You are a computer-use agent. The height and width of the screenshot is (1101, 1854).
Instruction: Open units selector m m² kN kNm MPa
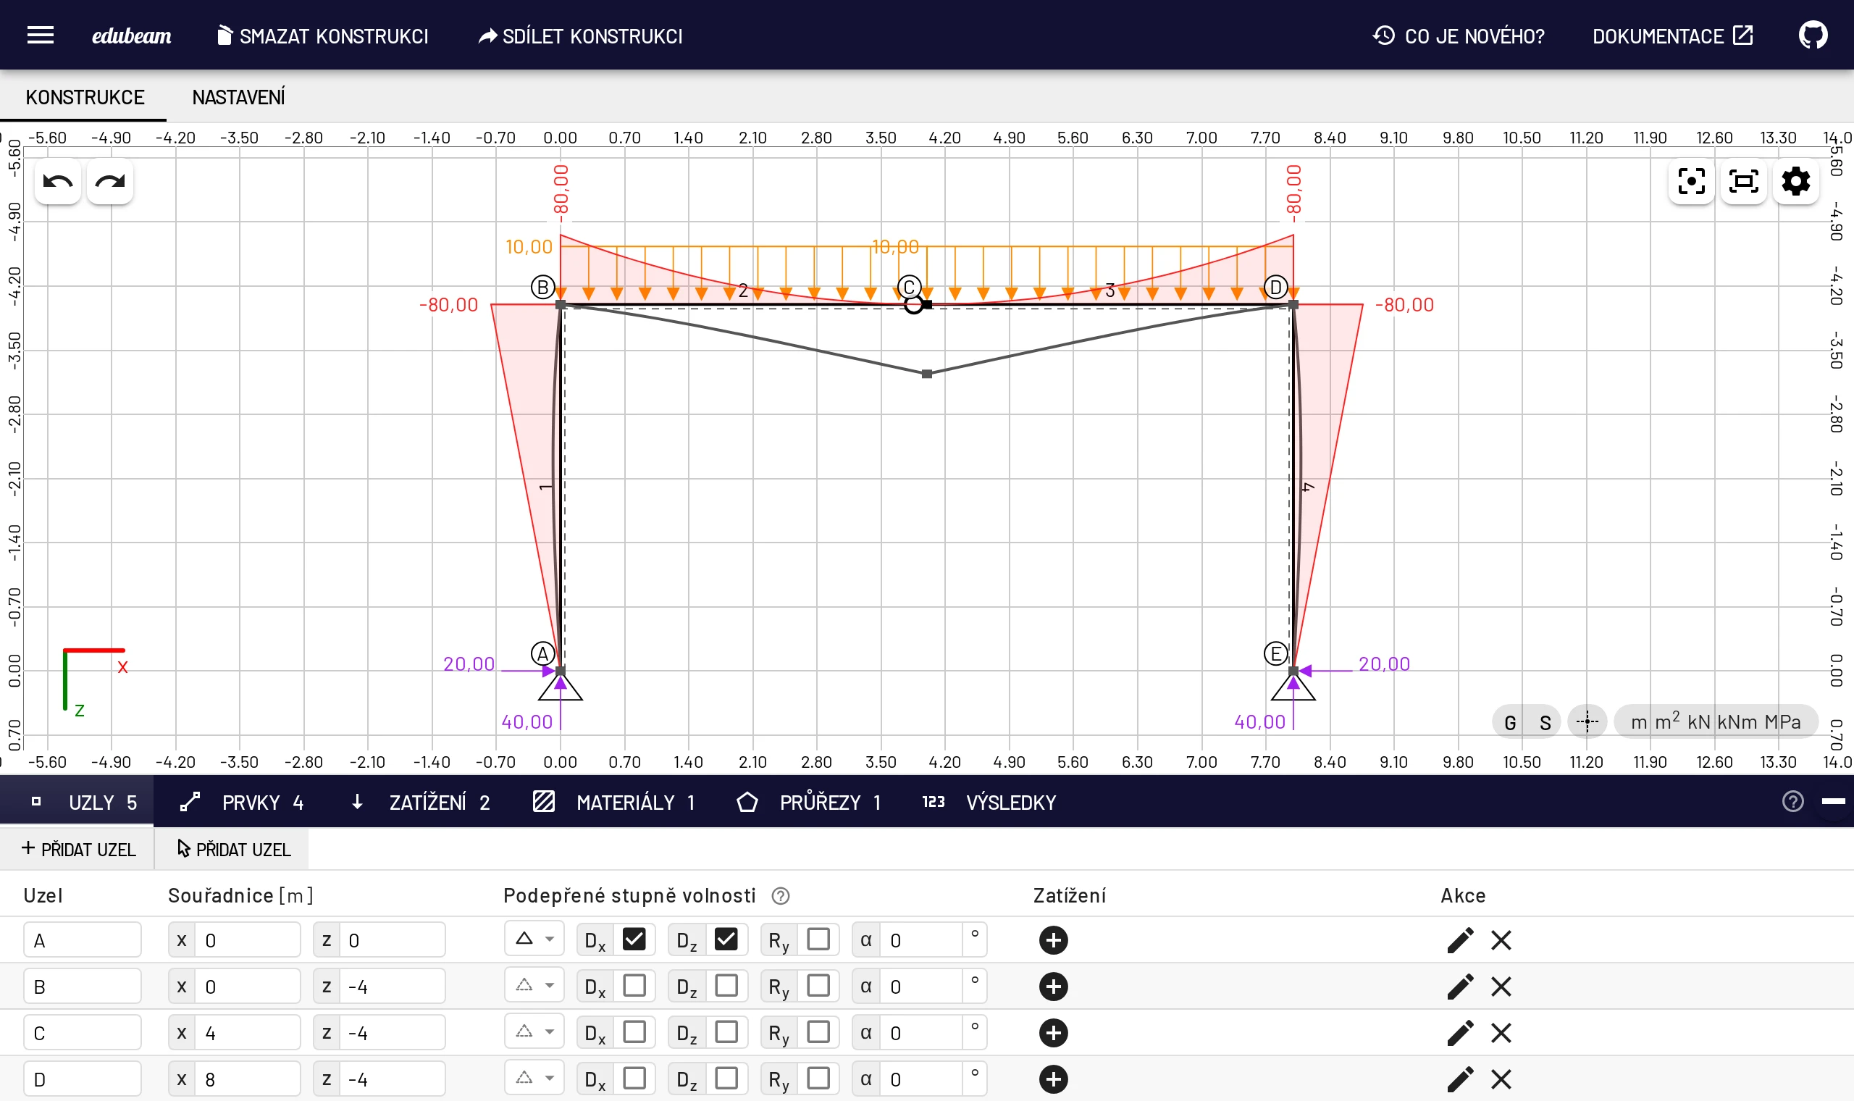click(x=1716, y=721)
